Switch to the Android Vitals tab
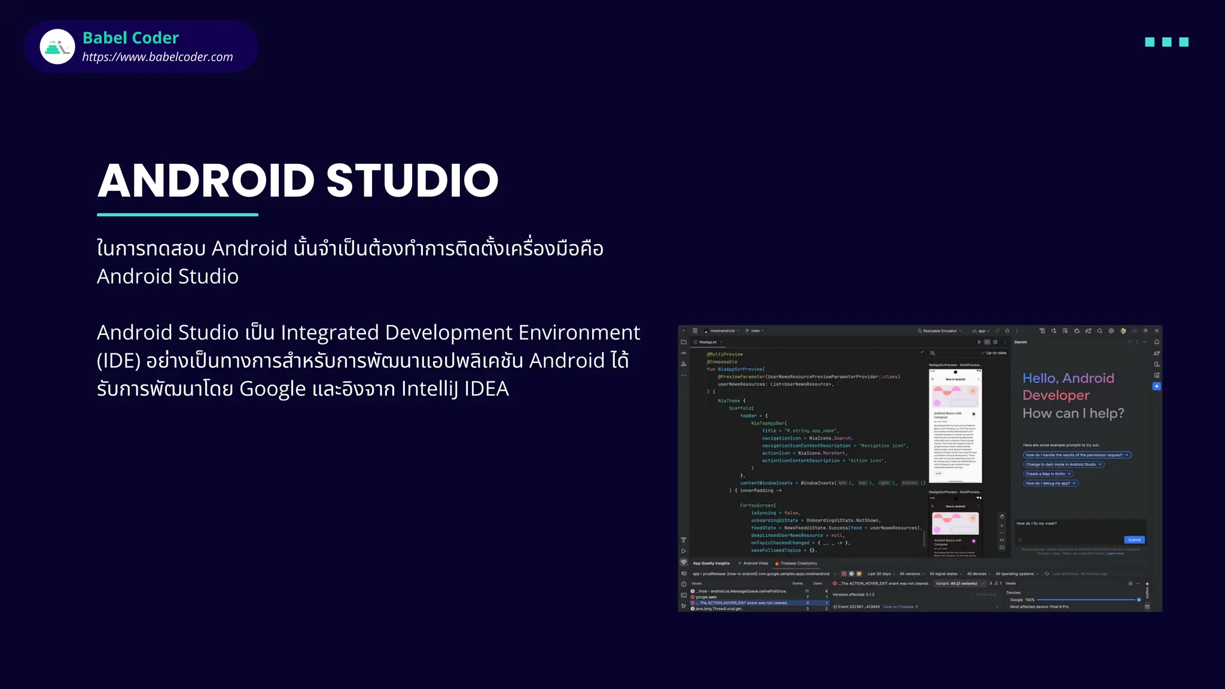The height and width of the screenshot is (689, 1225). (753, 563)
